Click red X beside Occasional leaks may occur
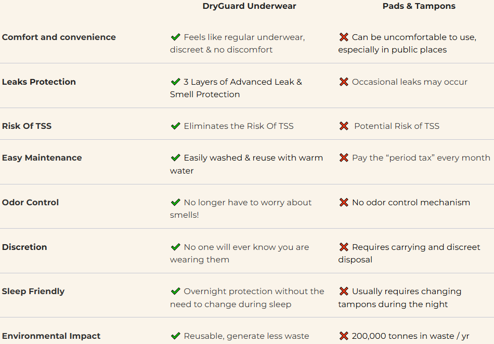Image resolution: width=494 pixels, height=344 pixels. point(344,82)
